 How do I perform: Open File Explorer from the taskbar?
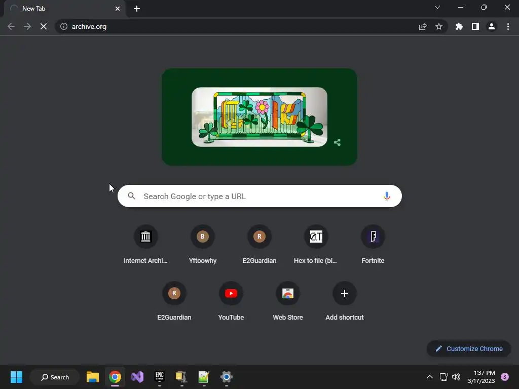93,377
